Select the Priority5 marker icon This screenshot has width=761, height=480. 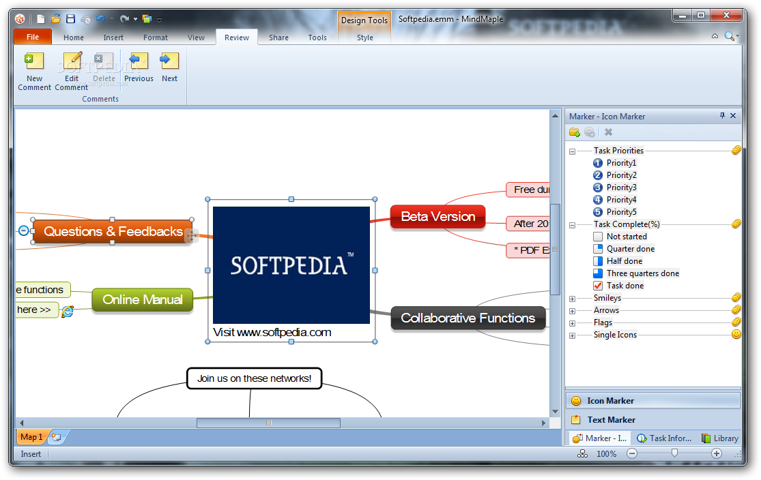[598, 212]
